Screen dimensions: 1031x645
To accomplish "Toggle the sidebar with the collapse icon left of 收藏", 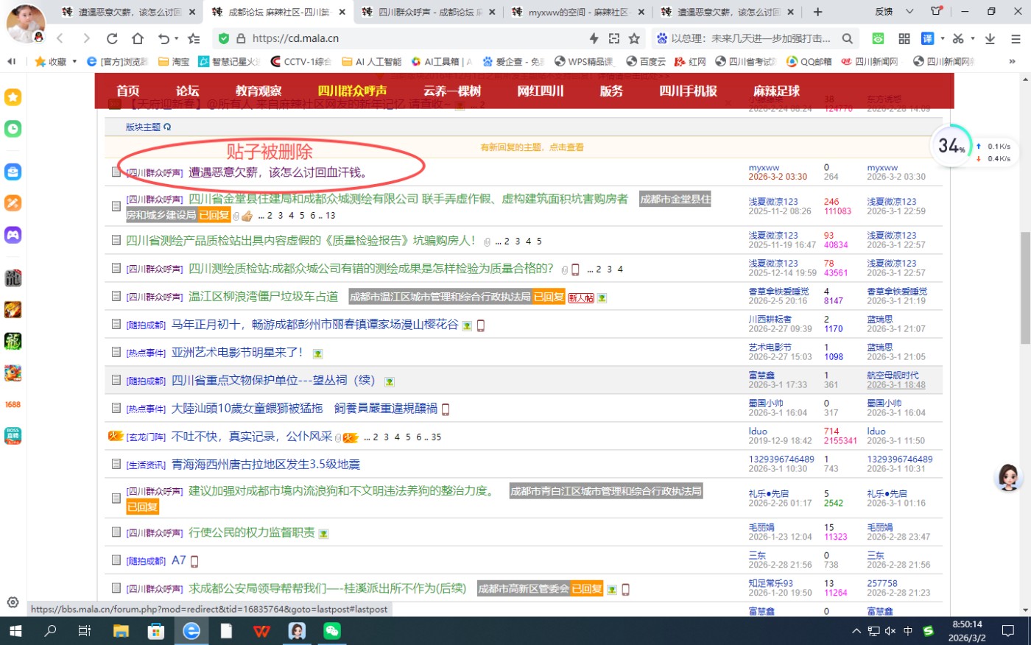I will click(12, 62).
